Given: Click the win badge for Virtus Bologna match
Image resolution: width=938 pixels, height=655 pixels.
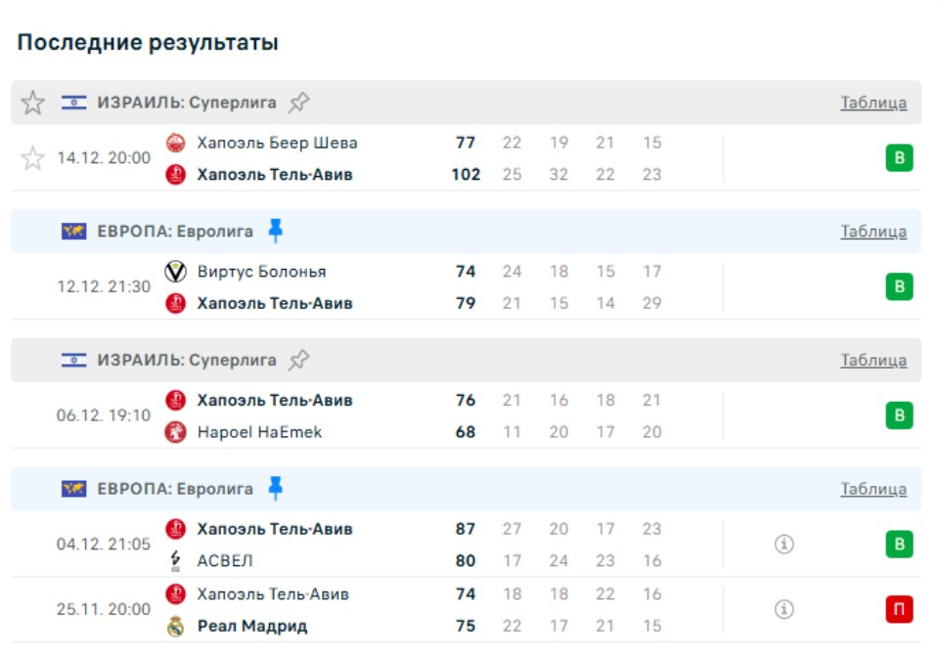Looking at the screenshot, I should tap(899, 287).
